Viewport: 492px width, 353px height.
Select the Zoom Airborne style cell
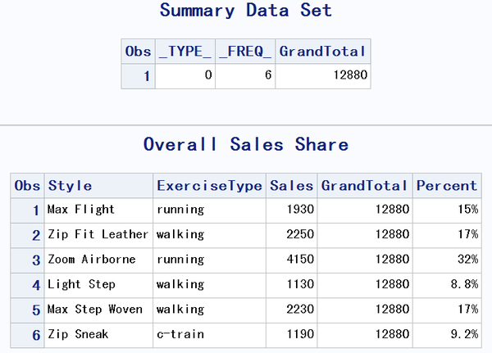click(x=90, y=260)
